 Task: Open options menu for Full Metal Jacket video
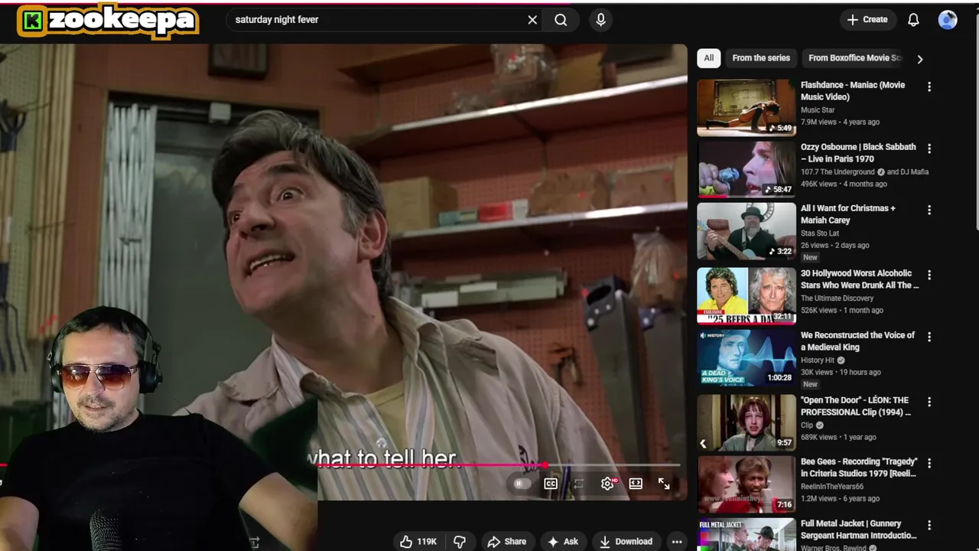[929, 526]
